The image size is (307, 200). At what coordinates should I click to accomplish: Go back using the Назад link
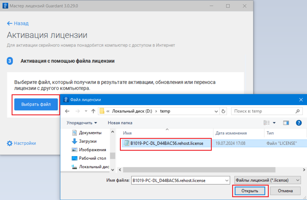click(18, 23)
